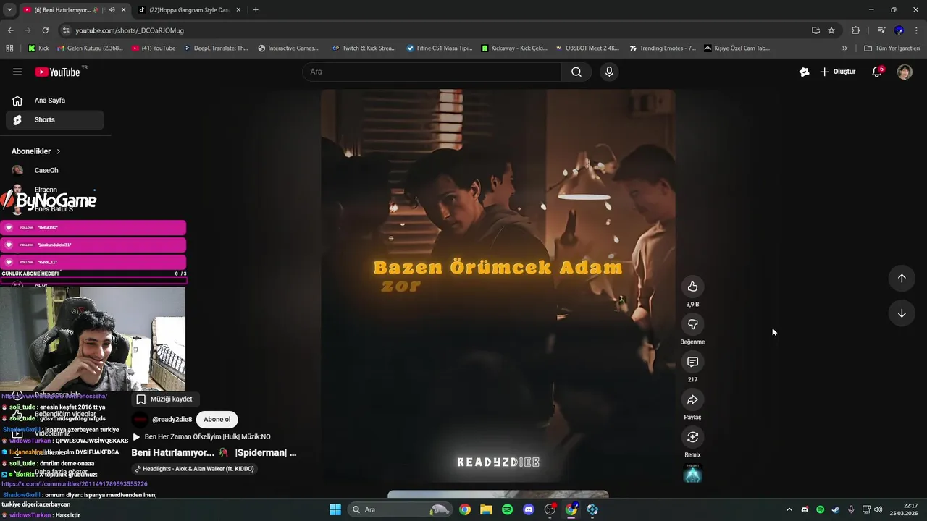
Task: Go to next short with down arrow
Action: pyautogui.click(x=902, y=313)
